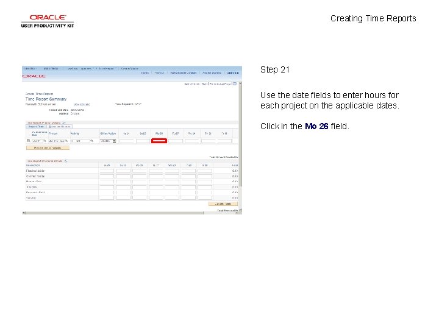The height and width of the screenshot is (329, 439).
Task: Click in the project row Tu 27 field
Action: (176, 141)
